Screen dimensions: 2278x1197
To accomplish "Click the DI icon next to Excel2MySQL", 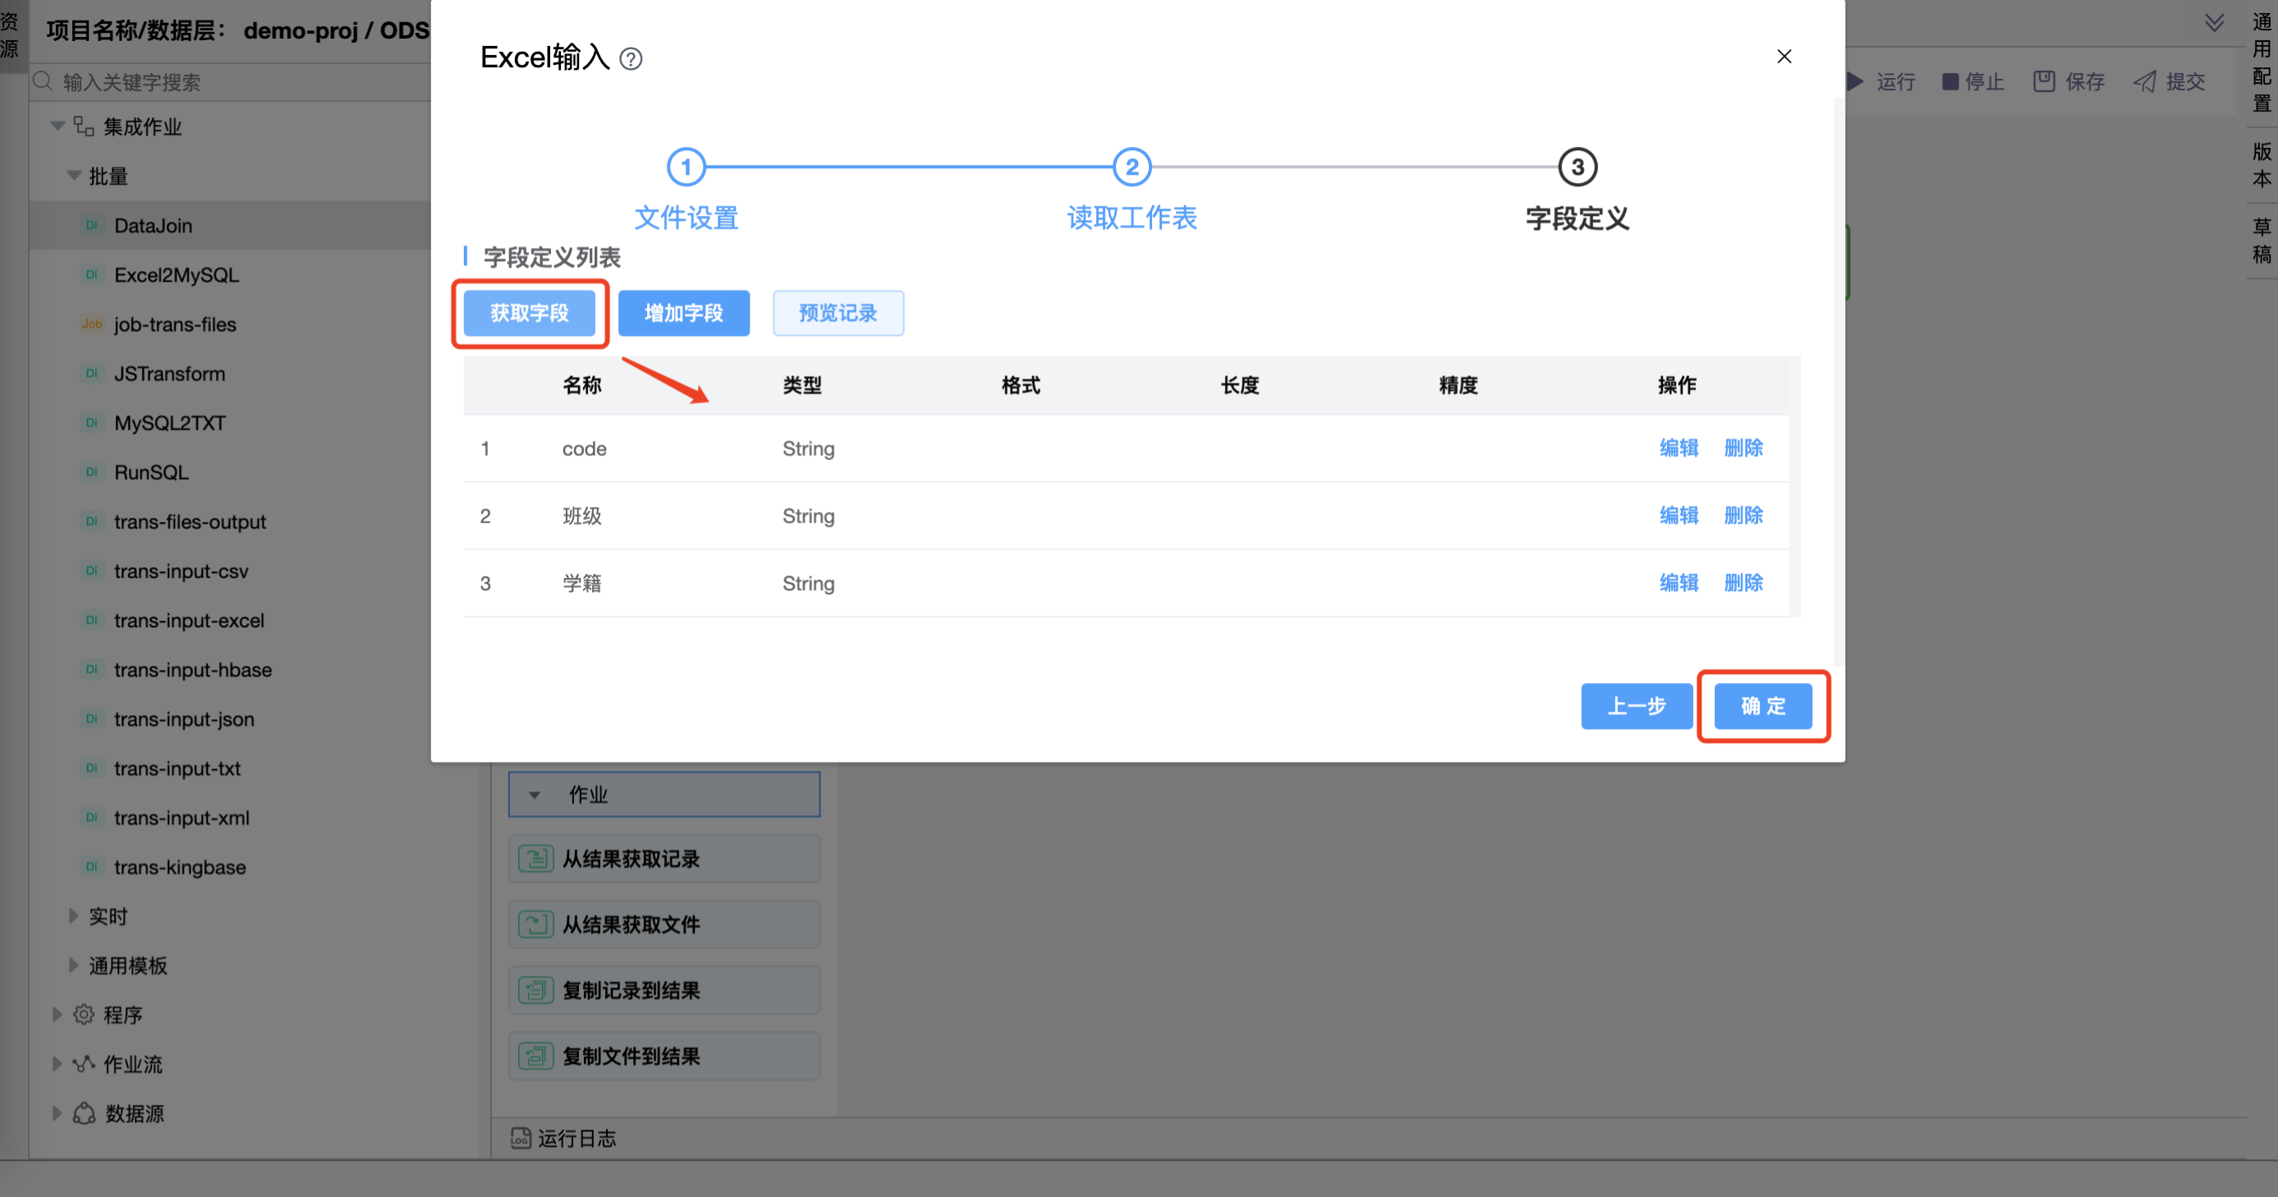I will (91, 275).
